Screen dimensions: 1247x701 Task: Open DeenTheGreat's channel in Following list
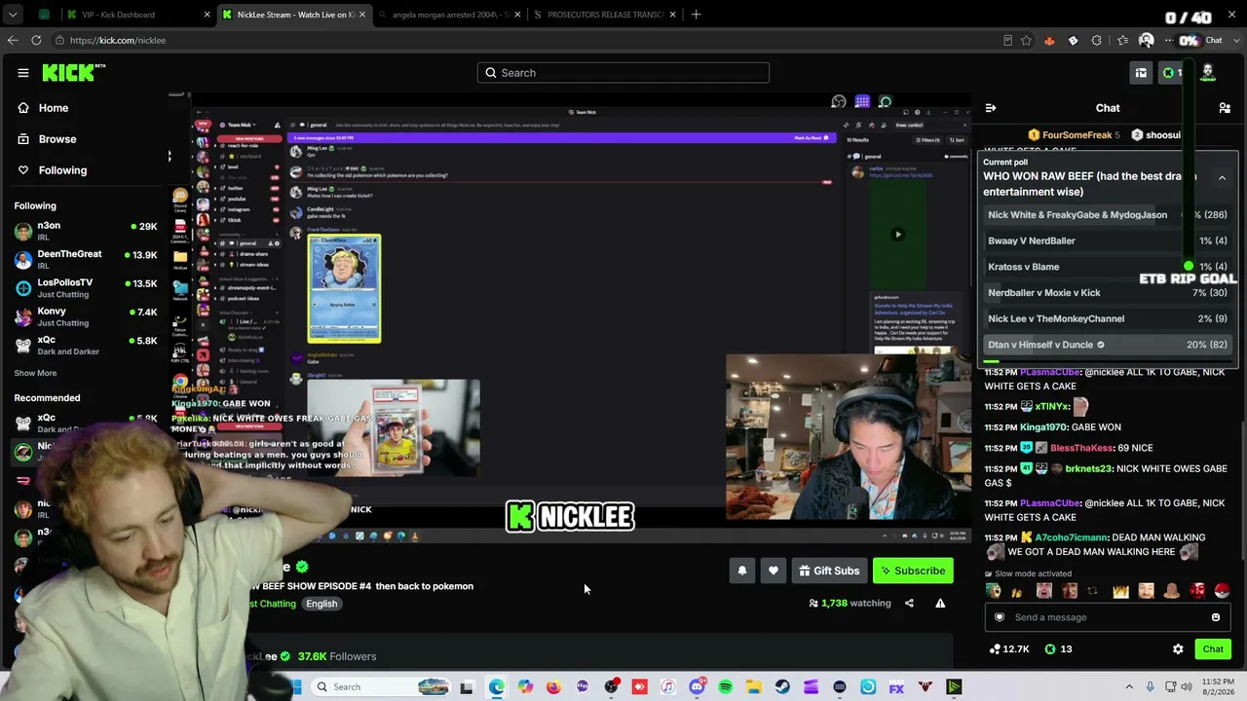pyautogui.click(x=86, y=259)
